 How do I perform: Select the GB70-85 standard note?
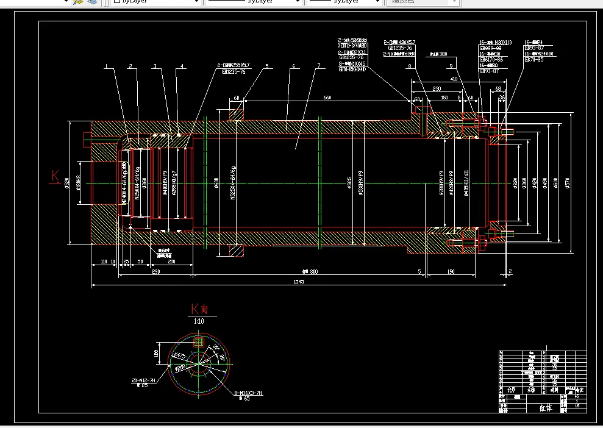point(534,60)
